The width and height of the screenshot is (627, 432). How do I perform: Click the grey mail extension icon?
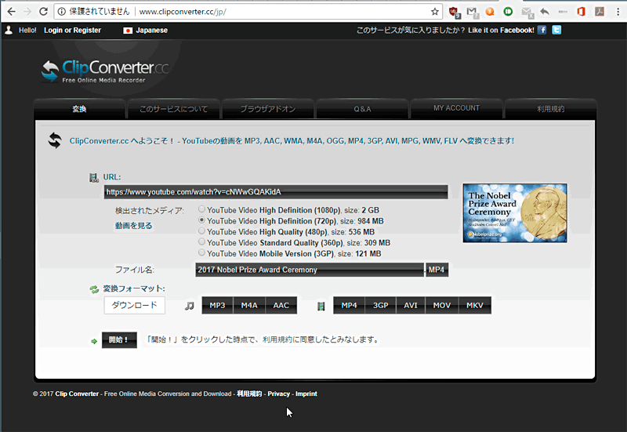coord(527,13)
